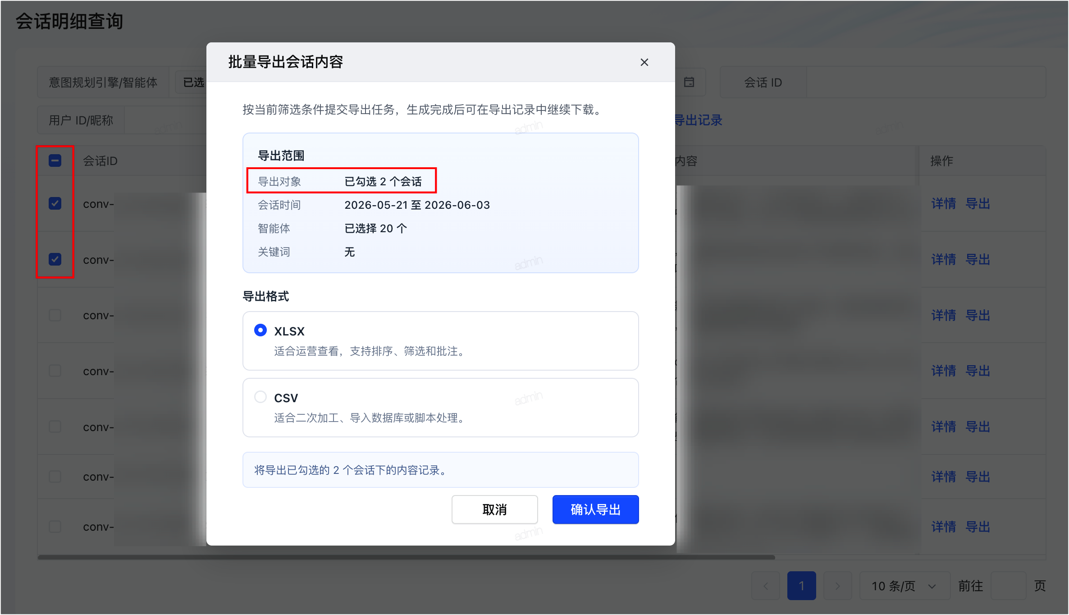Viewport: 1069px width, 615px height.
Task: Click the 已勾选 2 个会话 value
Action: click(x=383, y=181)
